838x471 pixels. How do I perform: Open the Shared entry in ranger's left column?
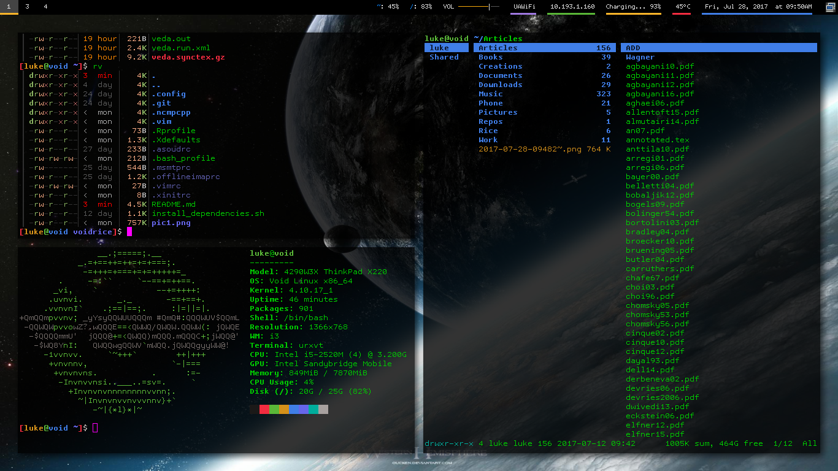click(x=444, y=57)
